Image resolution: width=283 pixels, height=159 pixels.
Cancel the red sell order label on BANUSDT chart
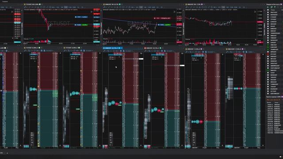click(155, 18)
